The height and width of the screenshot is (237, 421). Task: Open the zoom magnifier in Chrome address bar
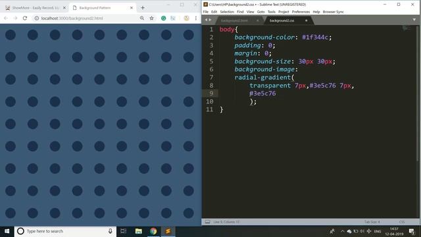click(142, 18)
